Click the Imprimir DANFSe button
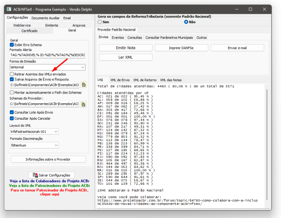The image size is (281, 218). pos(181,48)
